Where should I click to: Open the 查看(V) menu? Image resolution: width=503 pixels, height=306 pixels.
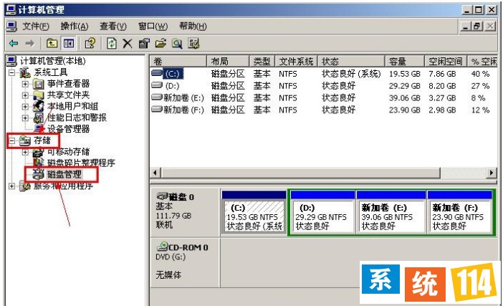pos(113,27)
